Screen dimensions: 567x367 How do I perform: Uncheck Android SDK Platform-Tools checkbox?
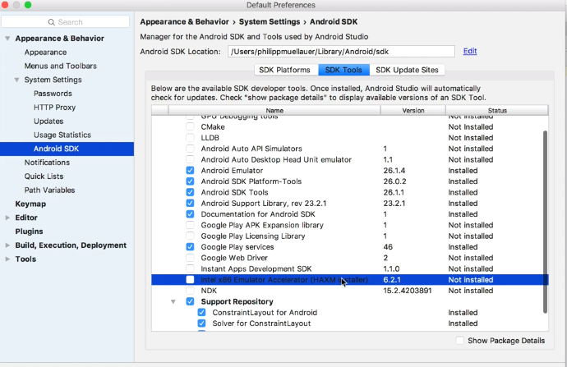(190, 181)
